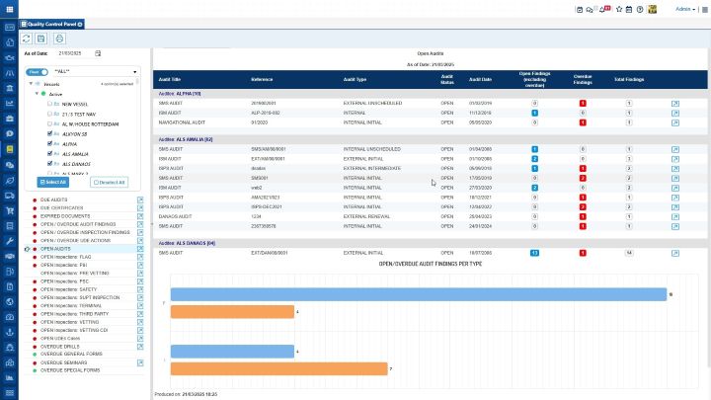The image size is (711, 400).
Task: Toggle the Fleet switch
Action: 36,72
